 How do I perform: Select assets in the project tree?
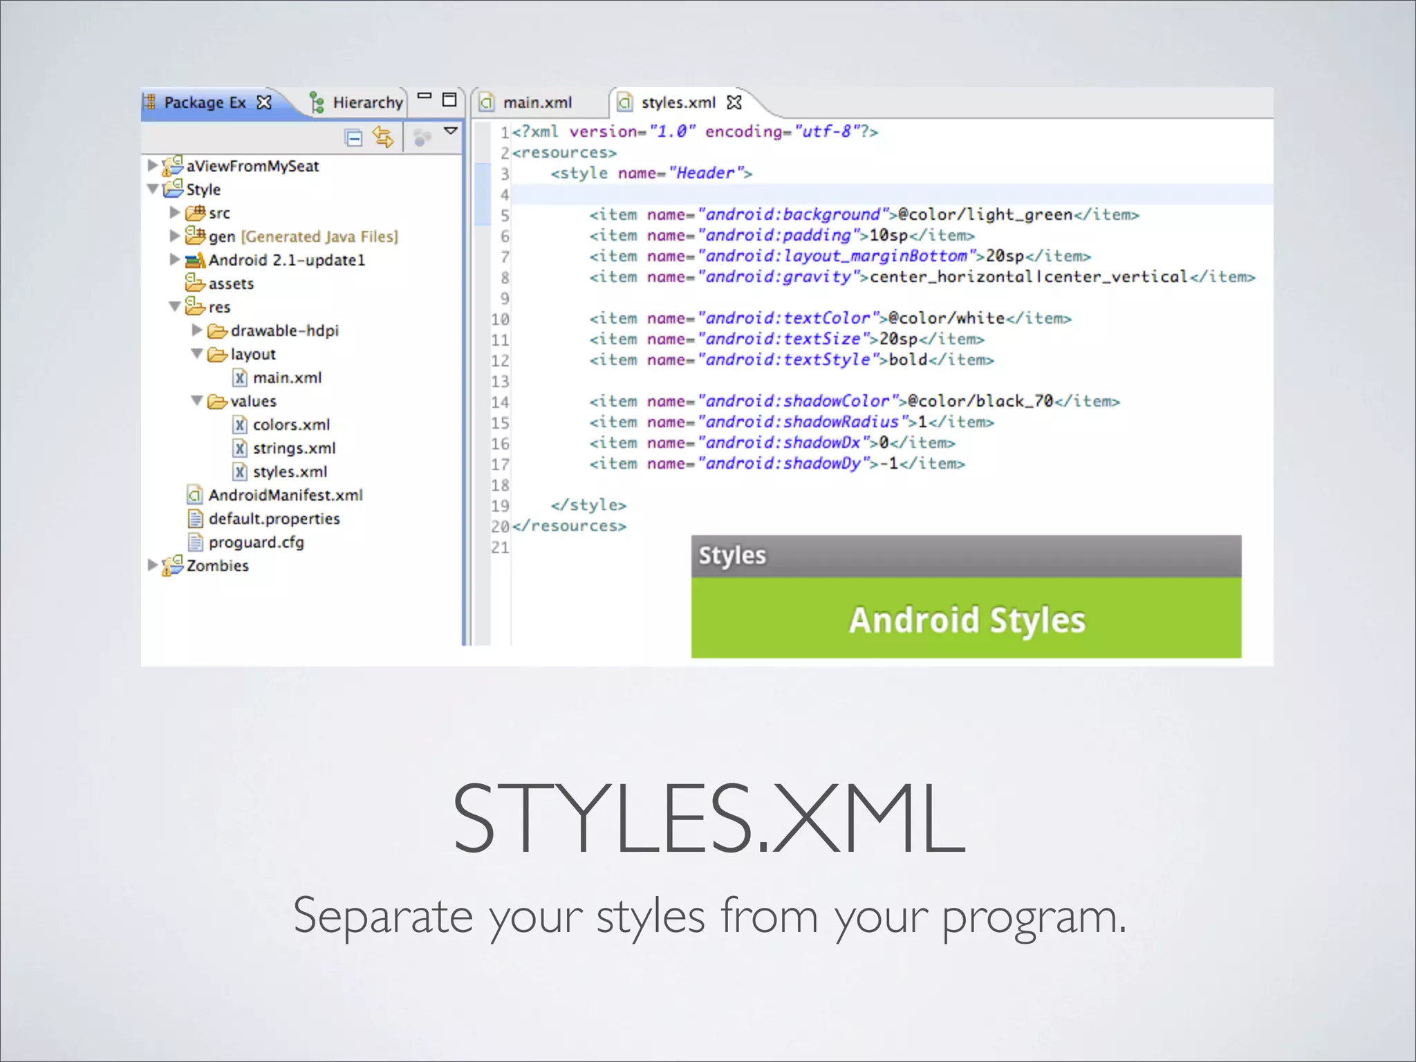tap(231, 283)
